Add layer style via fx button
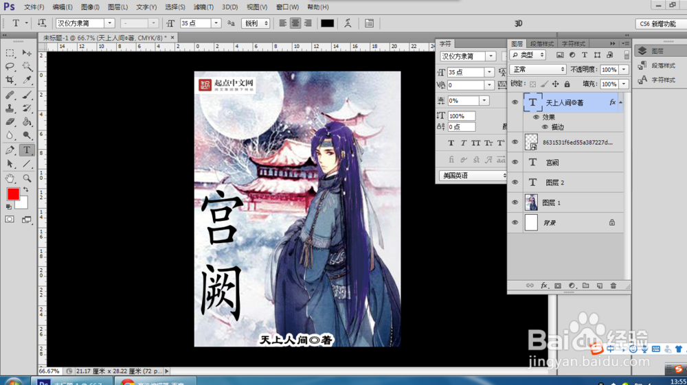Screen dimensions: 687x385 [x=543, y=285]
